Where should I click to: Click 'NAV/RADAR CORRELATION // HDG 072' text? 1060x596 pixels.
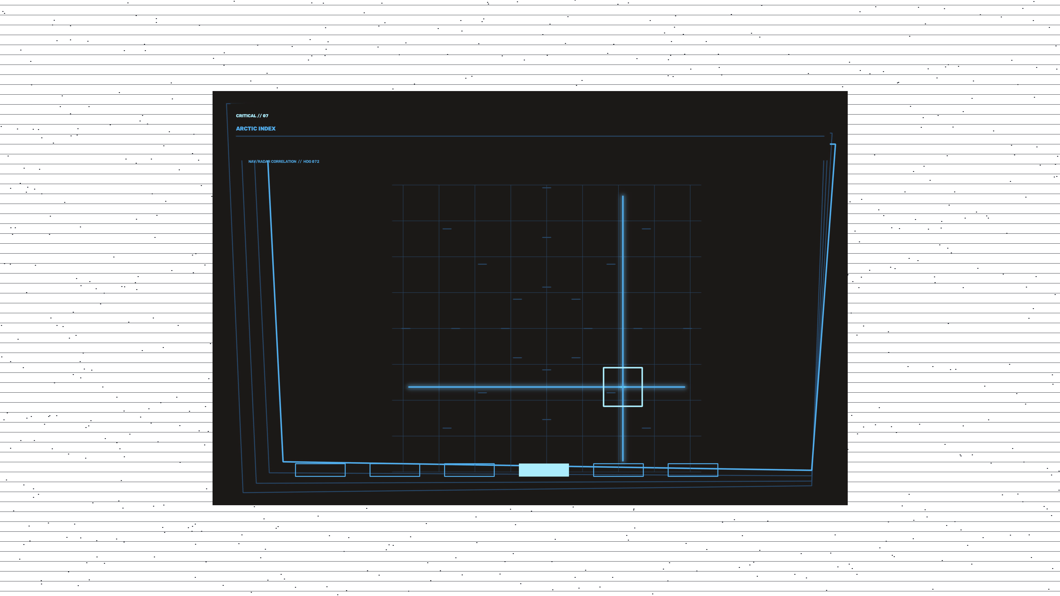coord(283,161)
